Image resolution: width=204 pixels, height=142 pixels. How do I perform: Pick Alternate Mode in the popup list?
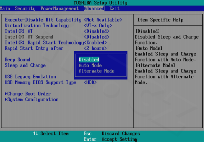97,71
